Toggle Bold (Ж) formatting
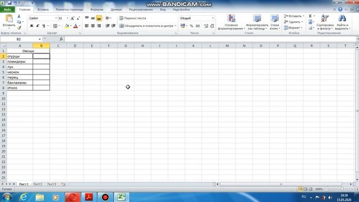Image resolution: width=359 pixels, height=202 pixels. click(31, 26)
